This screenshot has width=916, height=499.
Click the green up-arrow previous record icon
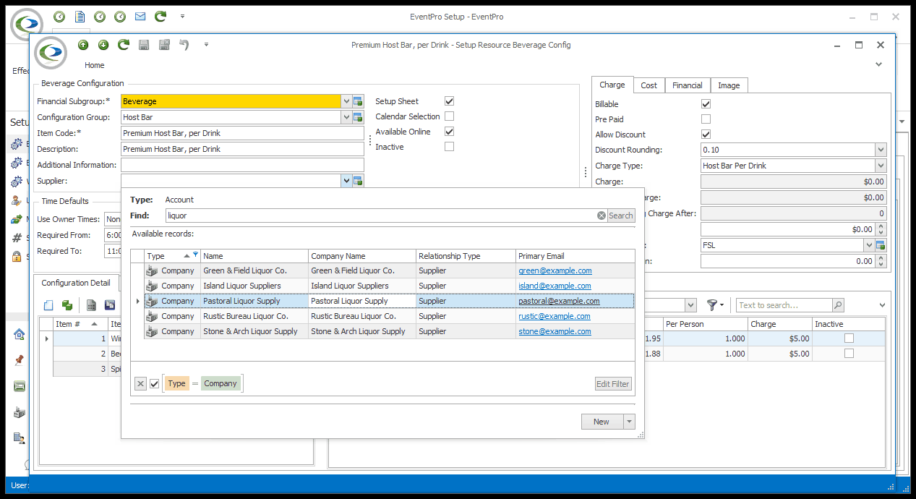83,45
